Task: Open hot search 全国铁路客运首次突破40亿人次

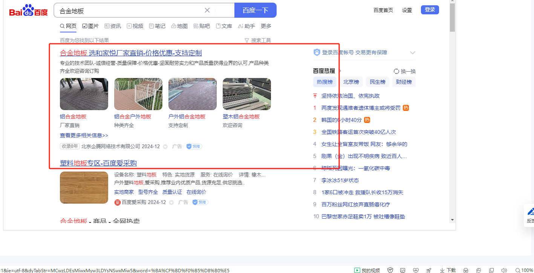Action: click(x=359, y=132)
